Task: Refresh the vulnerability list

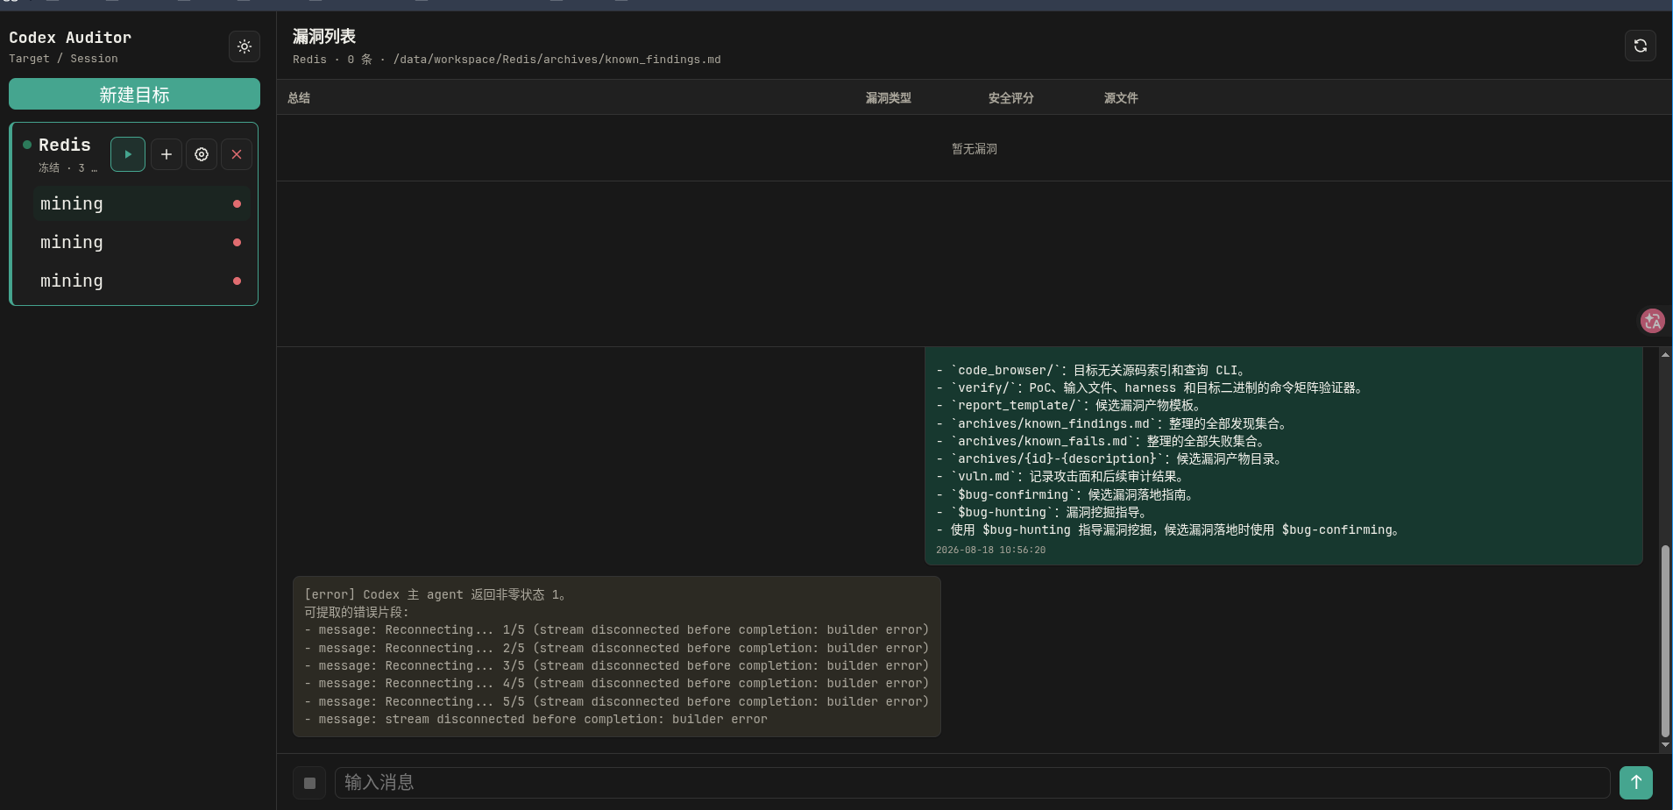Action: [x=1641, y=46]
